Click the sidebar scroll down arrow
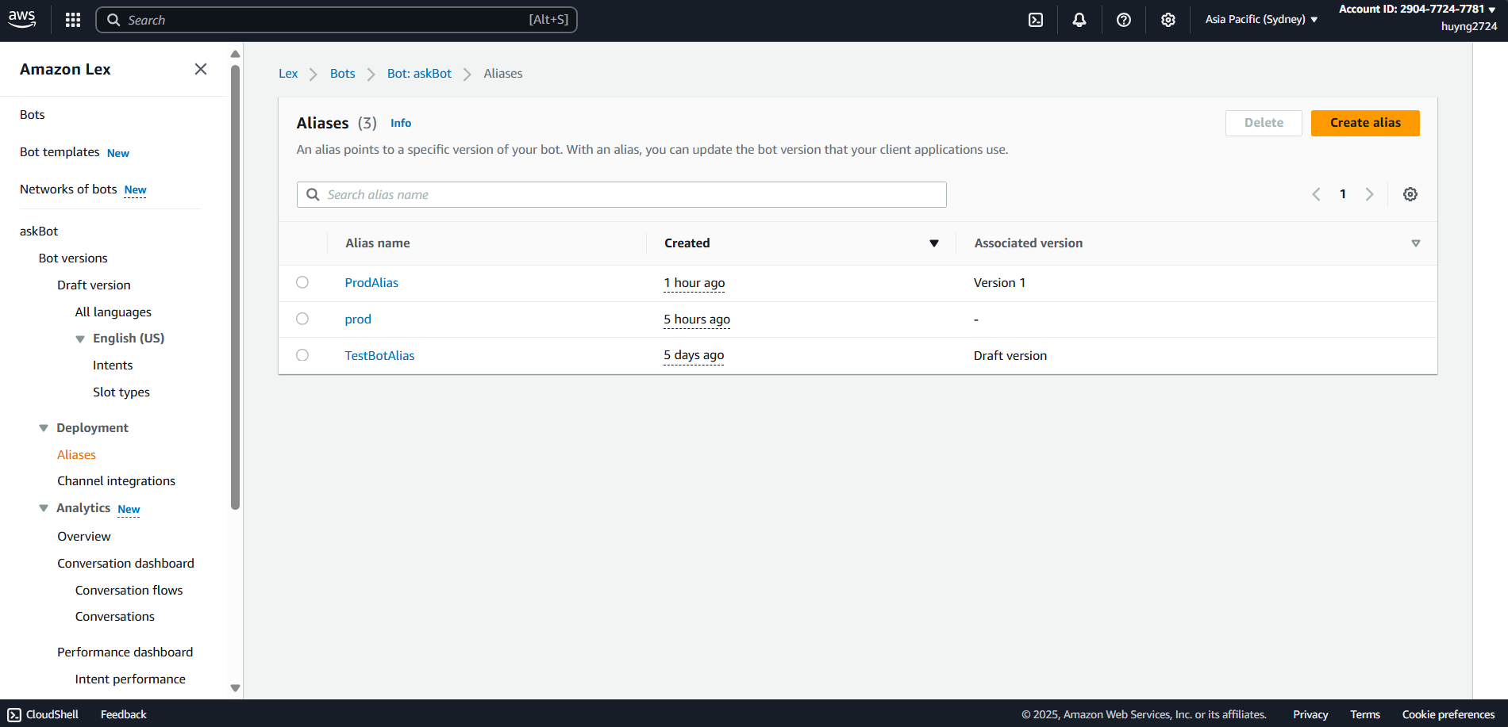Image resolution: width=1508 pixels, height=727 pixels. tap(235, 688)
